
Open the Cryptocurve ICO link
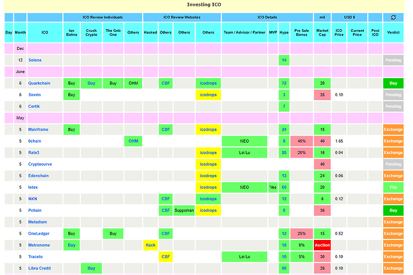40,164
